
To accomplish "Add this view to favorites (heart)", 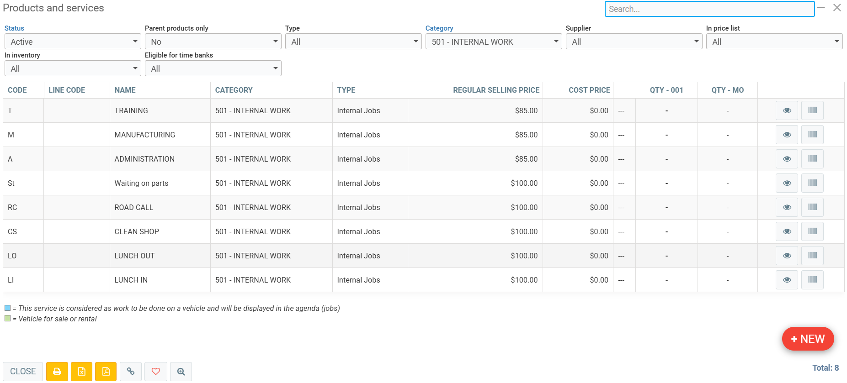I will coord(156,372).
